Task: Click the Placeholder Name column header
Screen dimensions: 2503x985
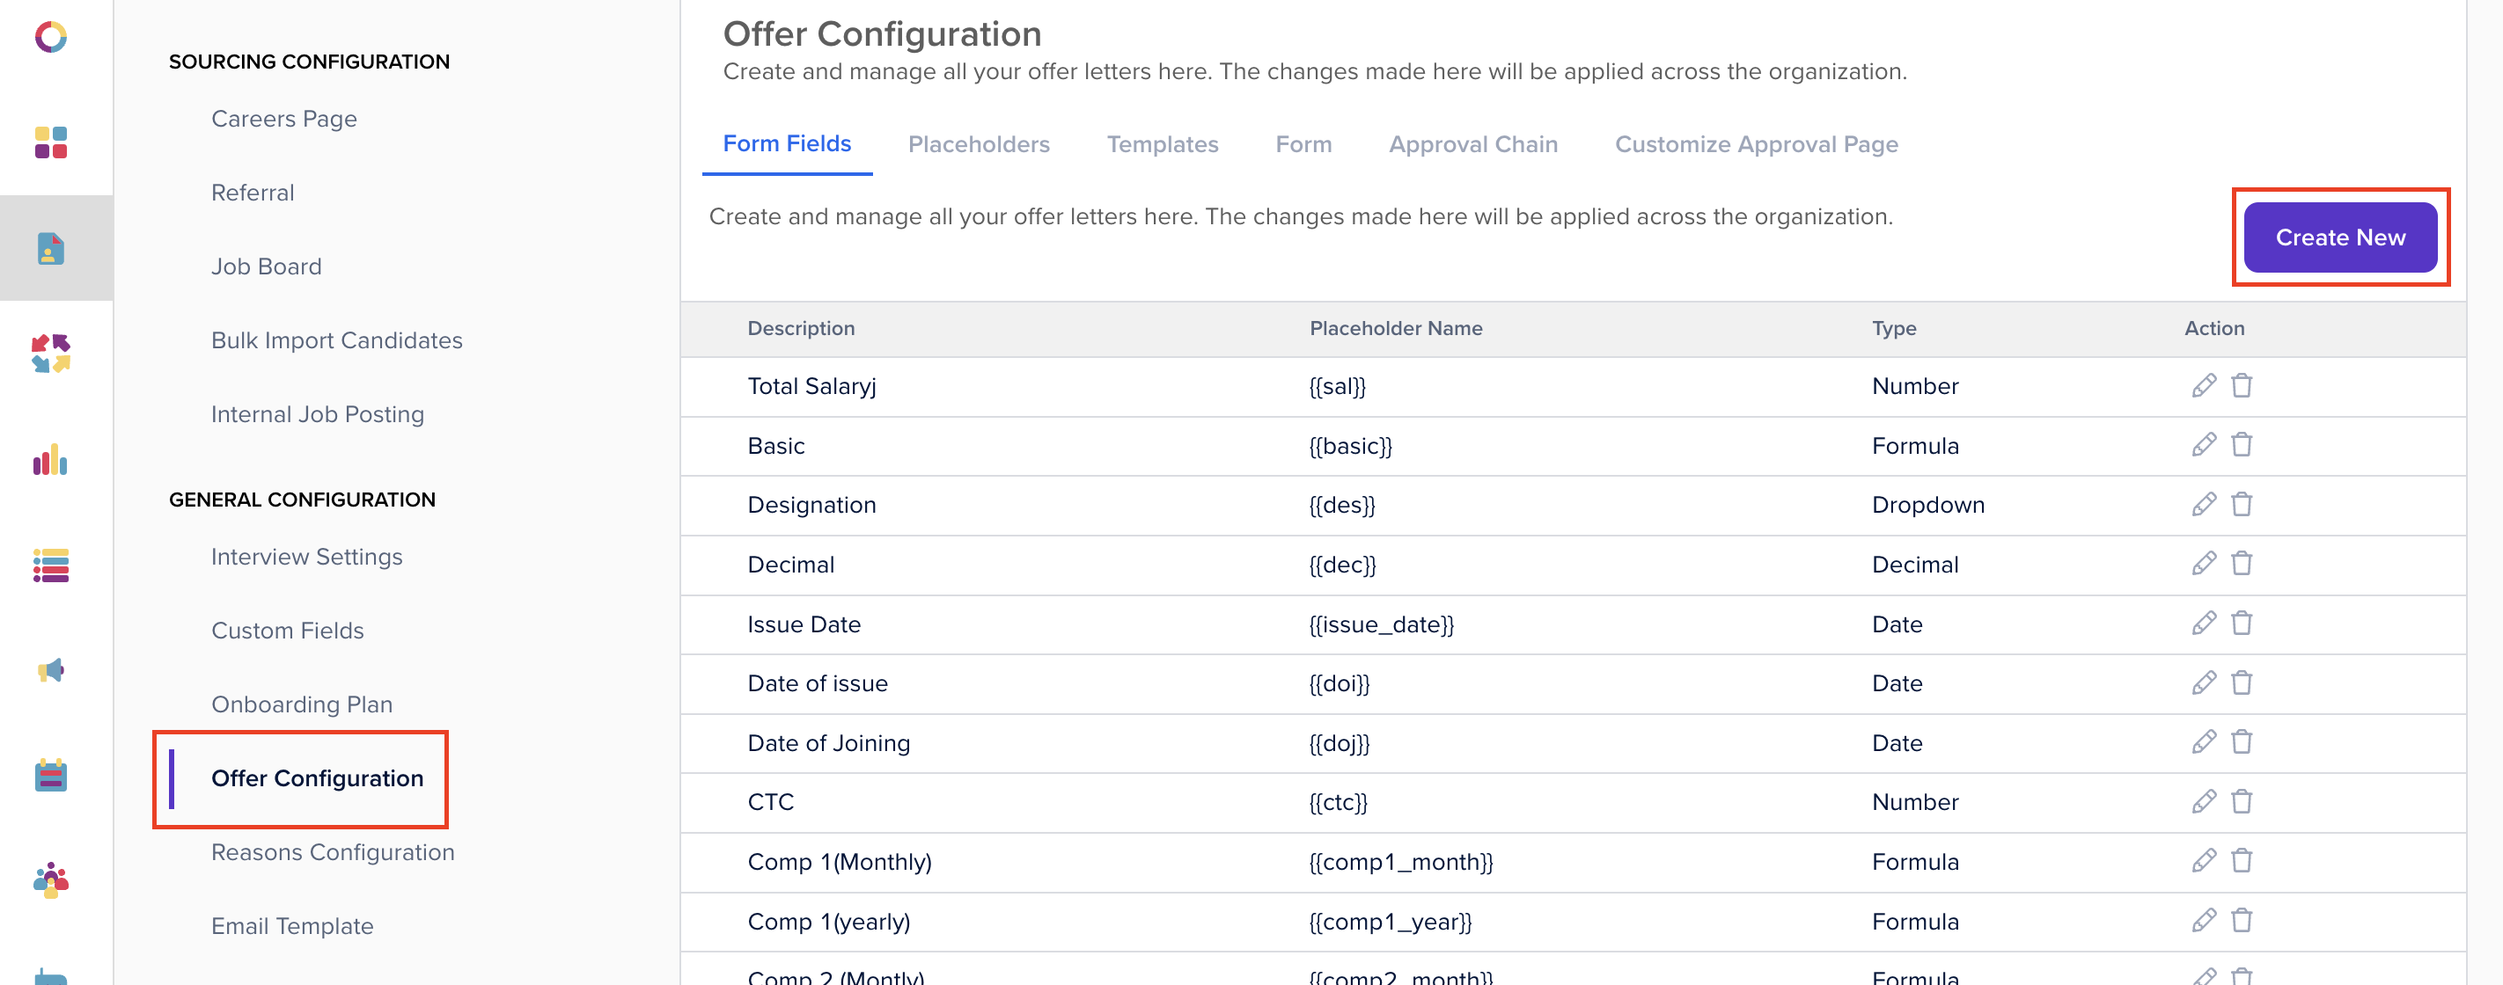Action: pos(1395,328)
